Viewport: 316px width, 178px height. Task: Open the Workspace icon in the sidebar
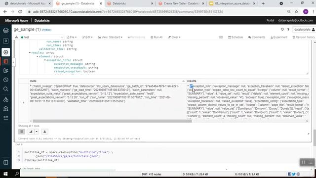(x=6, y=61)
